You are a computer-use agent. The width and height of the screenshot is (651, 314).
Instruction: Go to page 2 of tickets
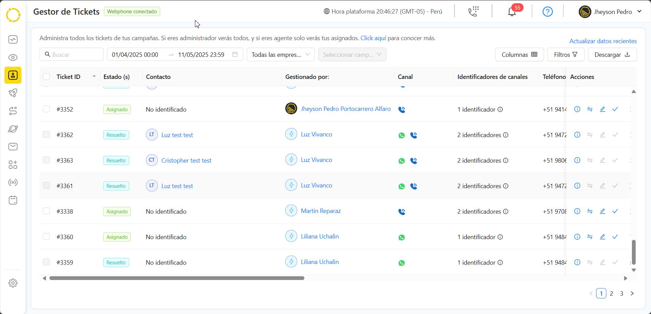pos(611,293)
